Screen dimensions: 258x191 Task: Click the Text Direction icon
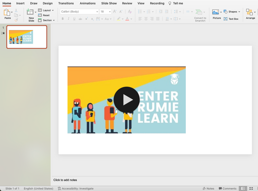click(167, 19)
